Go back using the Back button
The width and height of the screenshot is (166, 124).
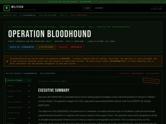pos(87,8)
